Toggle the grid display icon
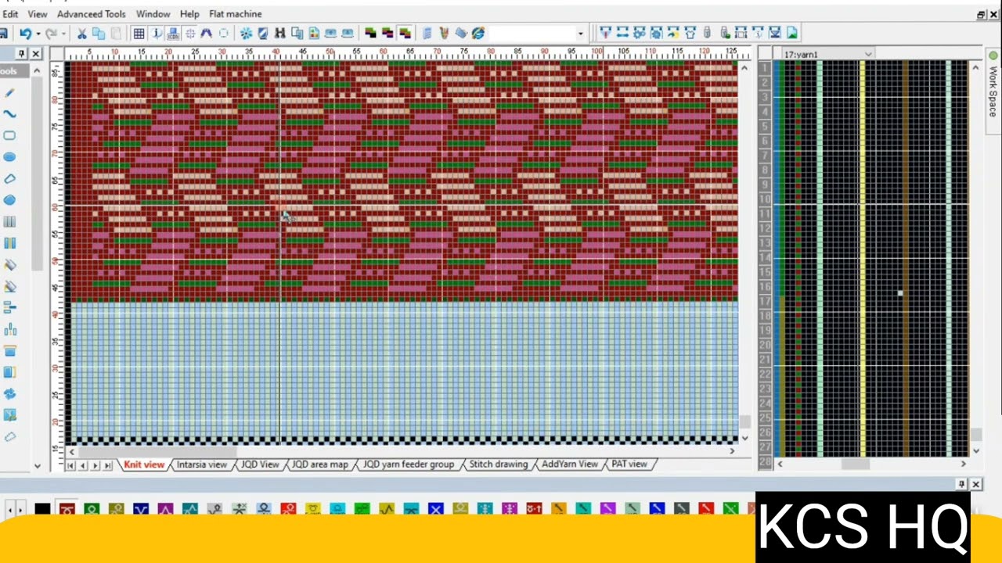Screen dimensions: 1002x563 pyautogui.click(x=139, y=33)
